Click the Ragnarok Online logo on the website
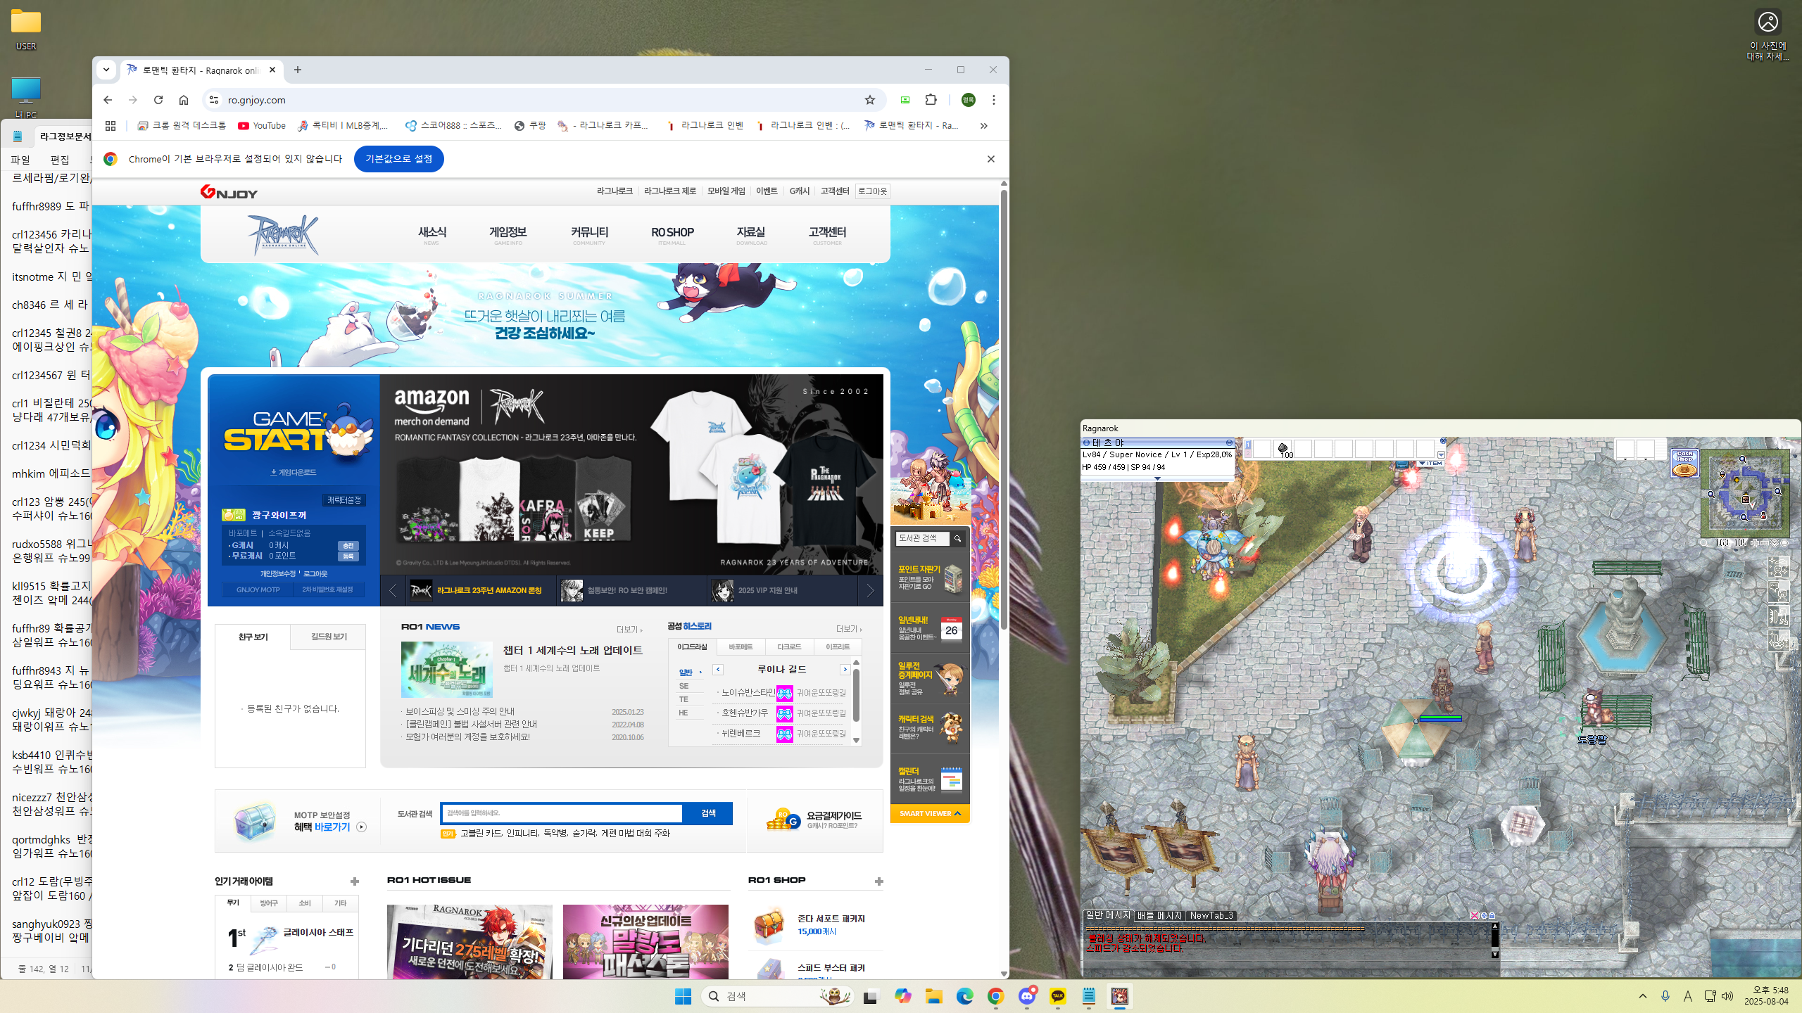 pyautogui.click(x=284, y=234)
